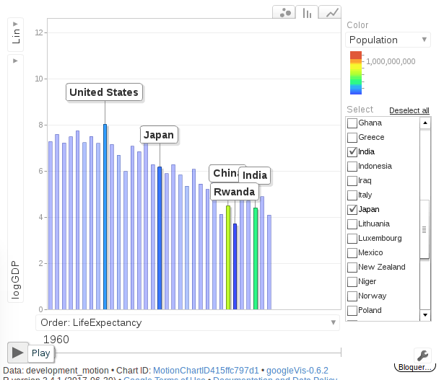Uncheck the Japan checkbox
This screenshot has height=380, width=444.
tap(352, 210)
